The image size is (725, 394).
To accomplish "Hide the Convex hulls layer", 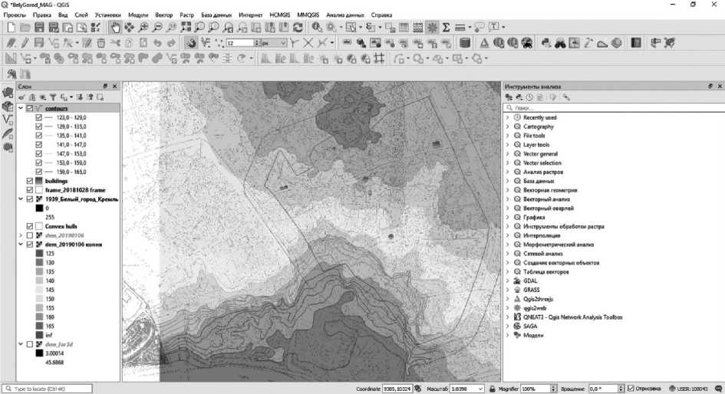I will click(x=30, y=226).
